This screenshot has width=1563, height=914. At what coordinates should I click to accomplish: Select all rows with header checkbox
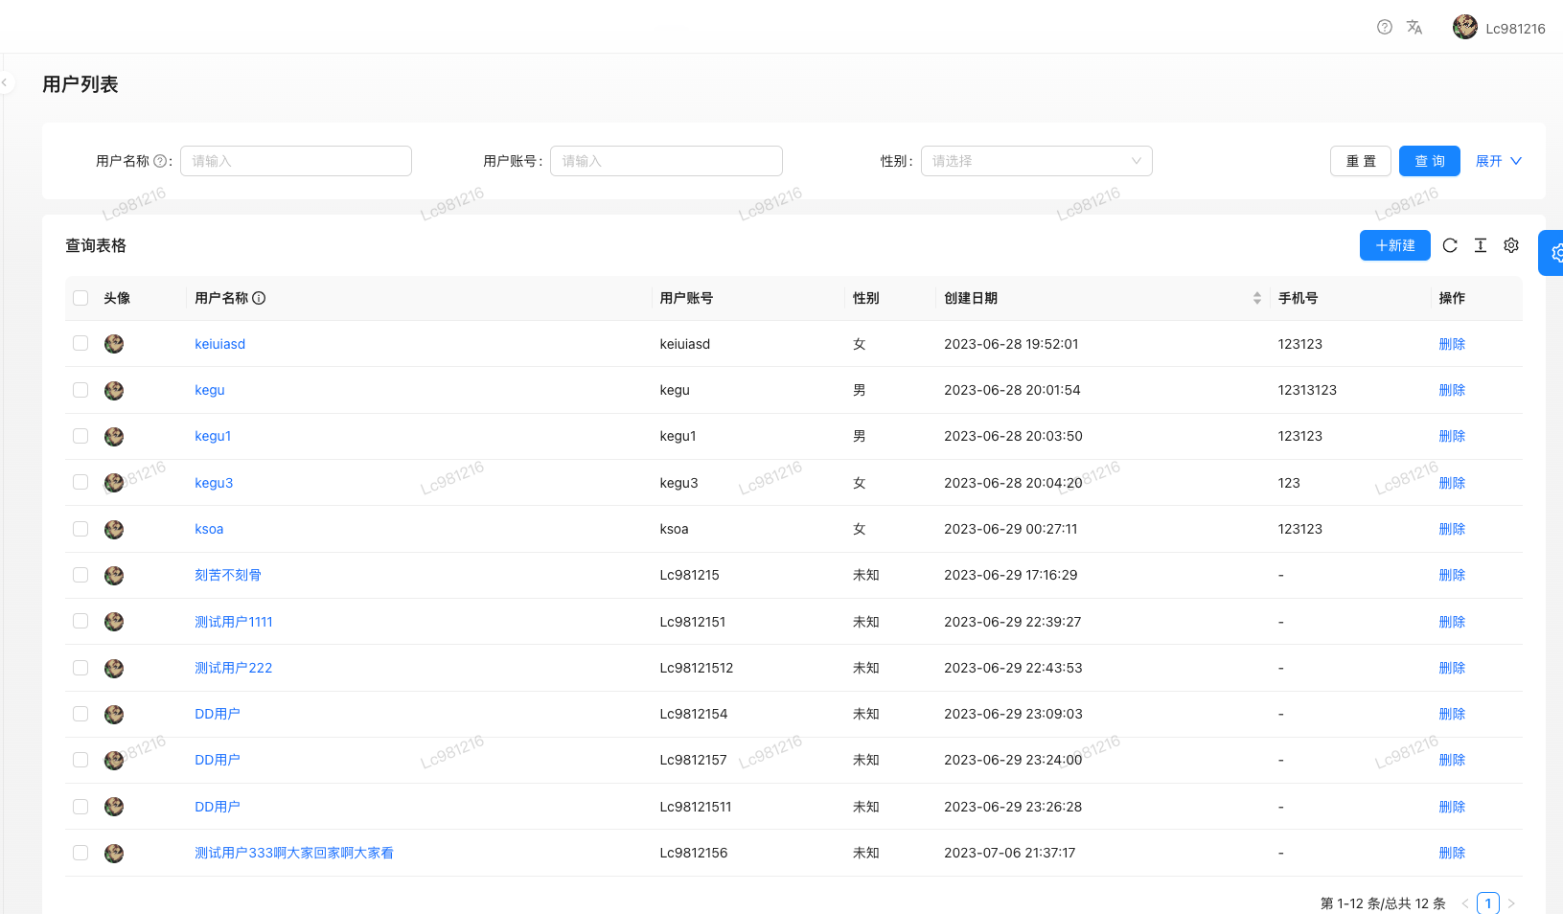click(x=80, y=298)
